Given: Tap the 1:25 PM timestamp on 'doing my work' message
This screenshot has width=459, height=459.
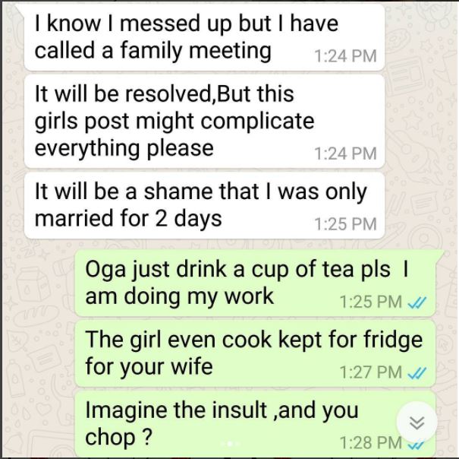Looking at the screenshot, I should point(370,302).
